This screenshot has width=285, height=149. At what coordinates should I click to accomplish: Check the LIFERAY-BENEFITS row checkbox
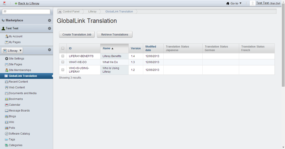coord(63,56)
